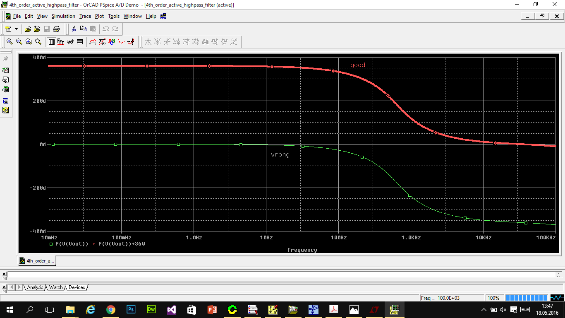Restore the inner document window
This screenshot has height=318, width=565.
(542, 16)
